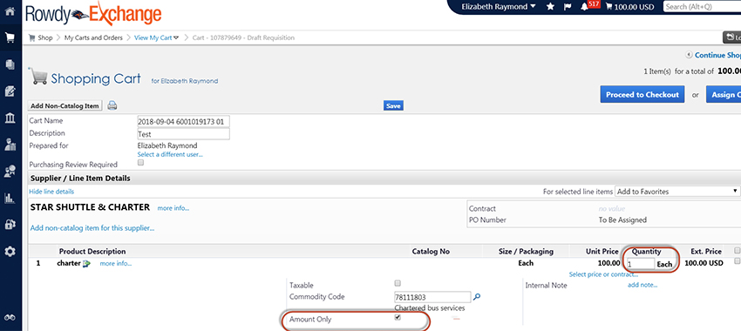741x331 pixels.
Task: Click the Add Non-Catalog Item button
Action: [x=65, y=105]
